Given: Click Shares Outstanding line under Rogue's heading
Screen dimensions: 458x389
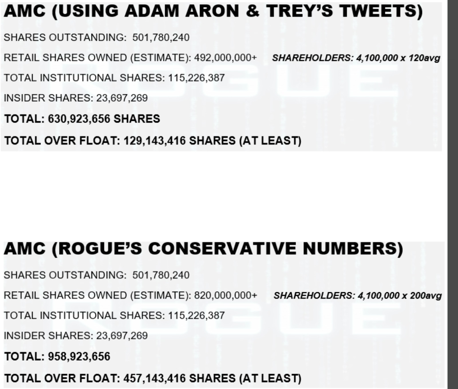Looking at the screenshot, I should 96,275.
